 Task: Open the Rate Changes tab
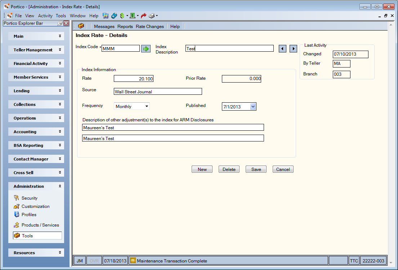[150, 26]
